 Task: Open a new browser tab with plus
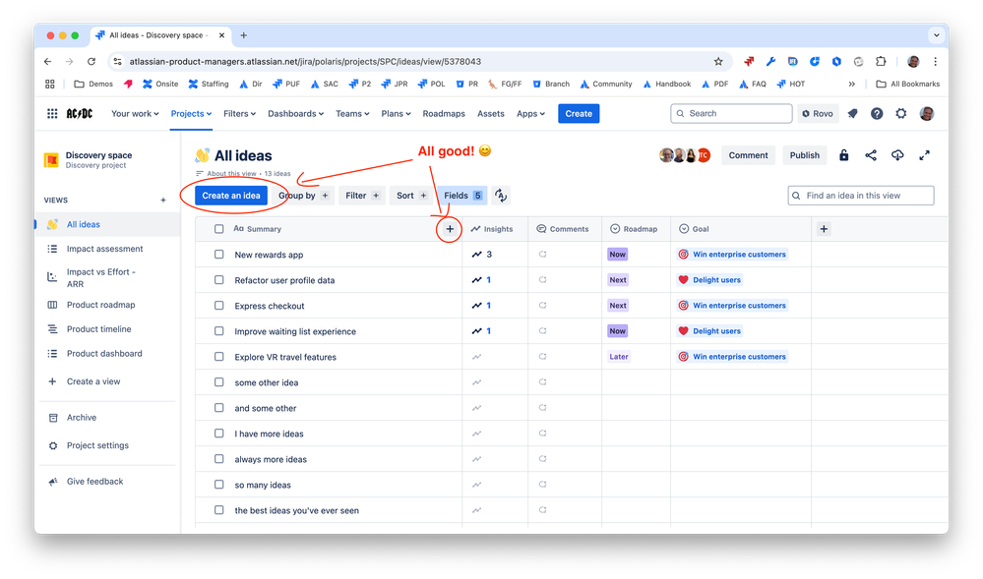point(243,35)
